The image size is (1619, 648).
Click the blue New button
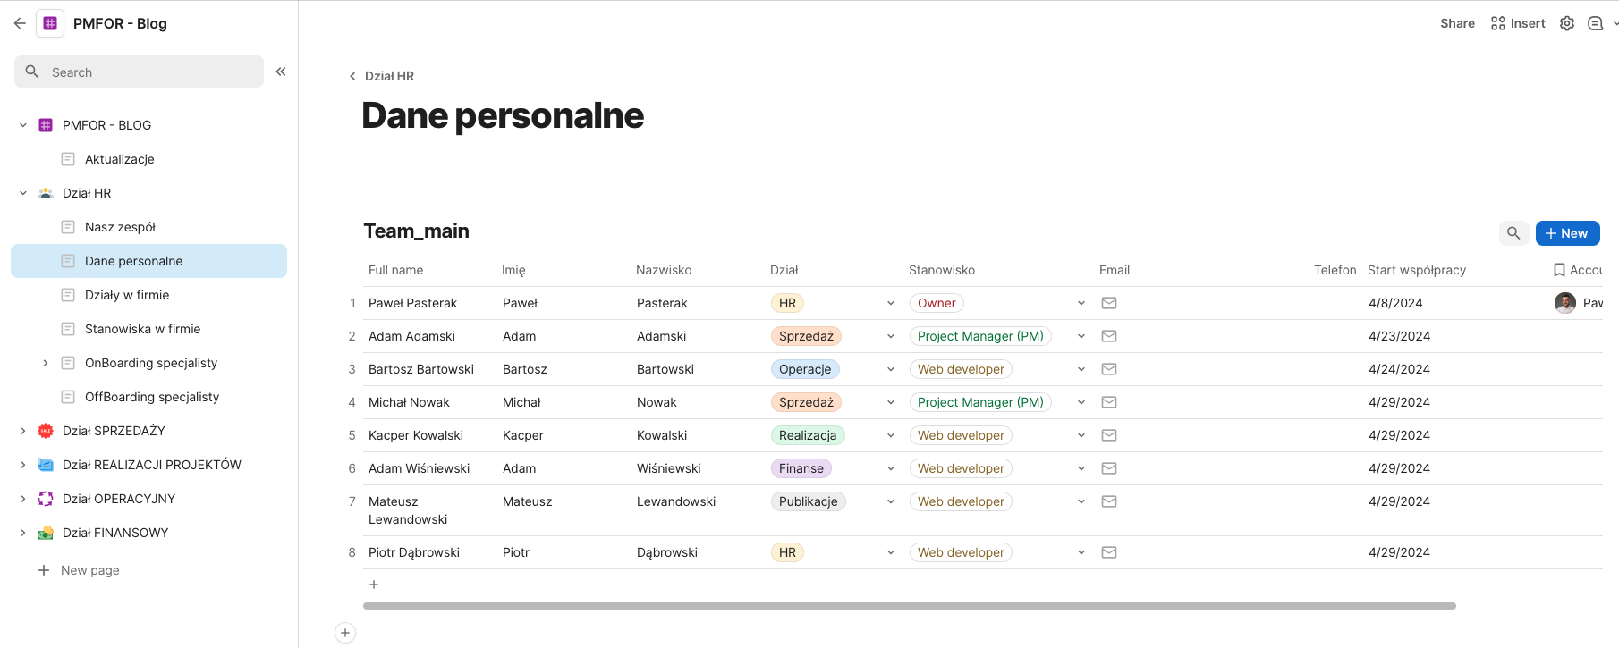pyautogui.click(x=1567, y=233)
